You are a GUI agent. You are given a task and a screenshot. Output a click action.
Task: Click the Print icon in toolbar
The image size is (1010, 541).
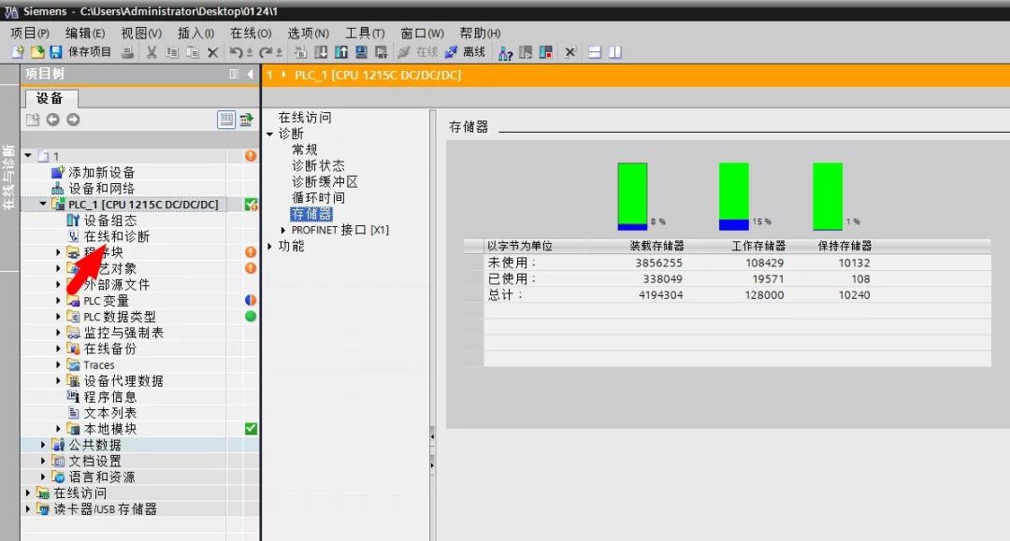(127, 52)
